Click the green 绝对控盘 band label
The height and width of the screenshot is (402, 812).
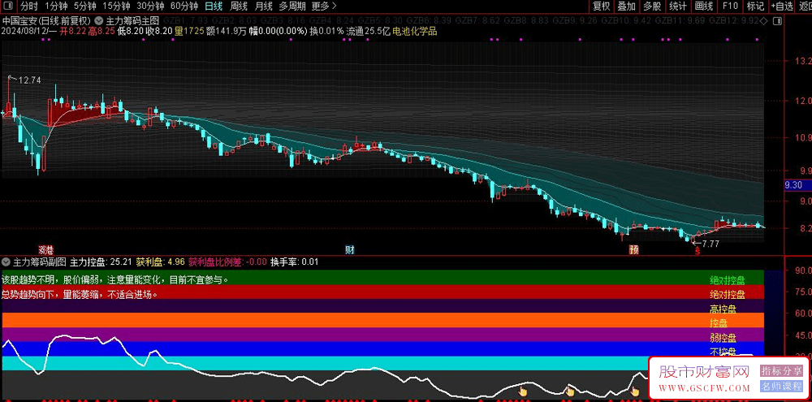[727, 281]
